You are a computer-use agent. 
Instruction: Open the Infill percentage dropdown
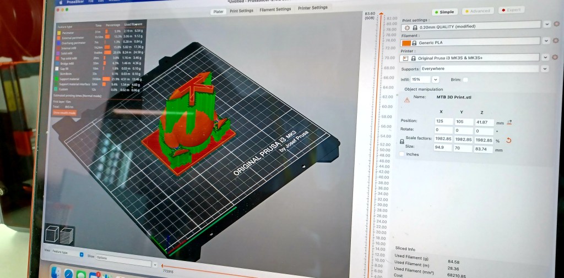435,80
